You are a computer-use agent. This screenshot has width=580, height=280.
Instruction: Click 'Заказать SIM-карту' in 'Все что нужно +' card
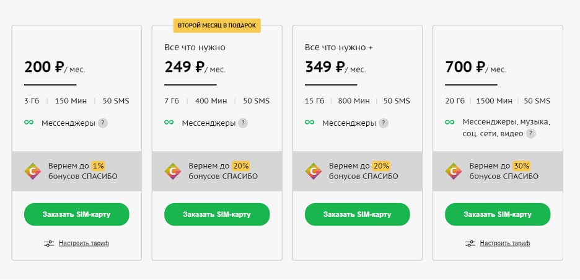coord(358,214)
